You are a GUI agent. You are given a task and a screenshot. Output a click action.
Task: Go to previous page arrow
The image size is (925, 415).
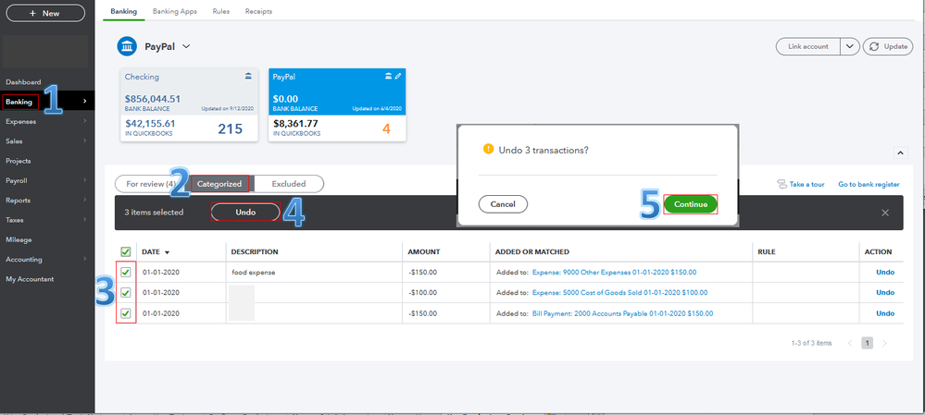[850, 343]
